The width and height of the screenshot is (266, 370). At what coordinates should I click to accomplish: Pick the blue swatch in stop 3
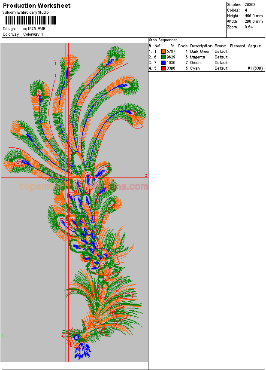click(163, 63)
